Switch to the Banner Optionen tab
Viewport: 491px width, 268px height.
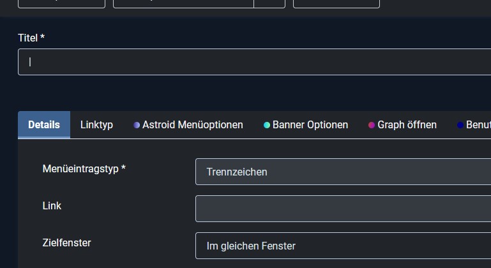[306, 124]
